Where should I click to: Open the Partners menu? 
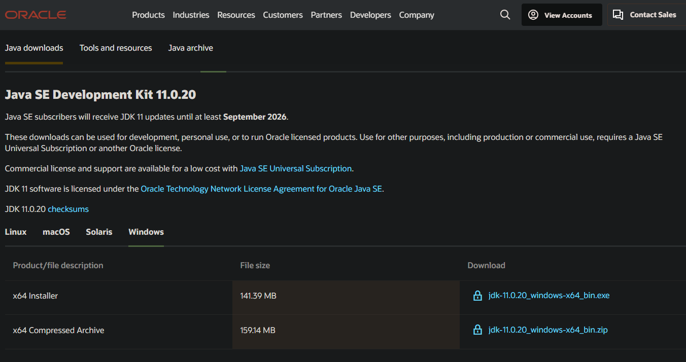(x=326, y=15)
